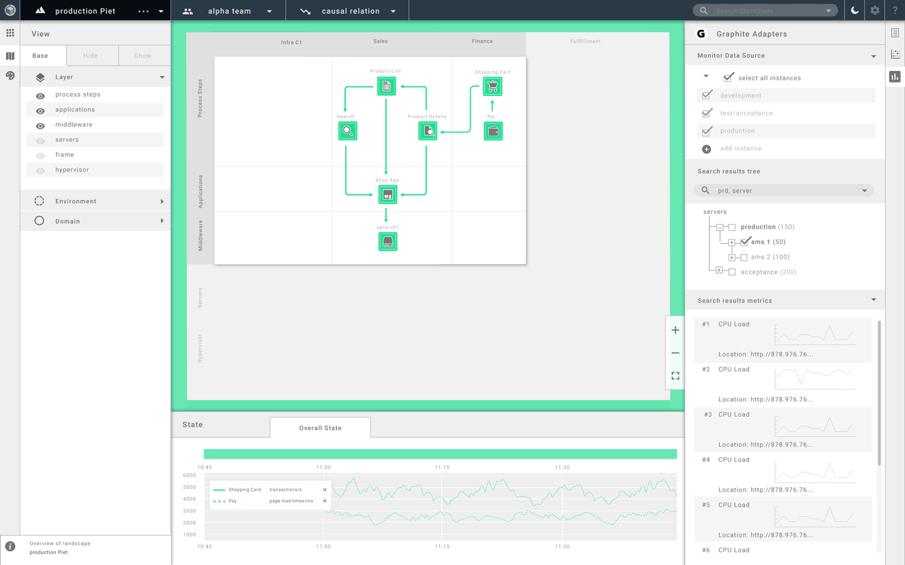905x565 pixels.
Task: Toggle visibility of hypervisor layer
Action: [40, 171]
